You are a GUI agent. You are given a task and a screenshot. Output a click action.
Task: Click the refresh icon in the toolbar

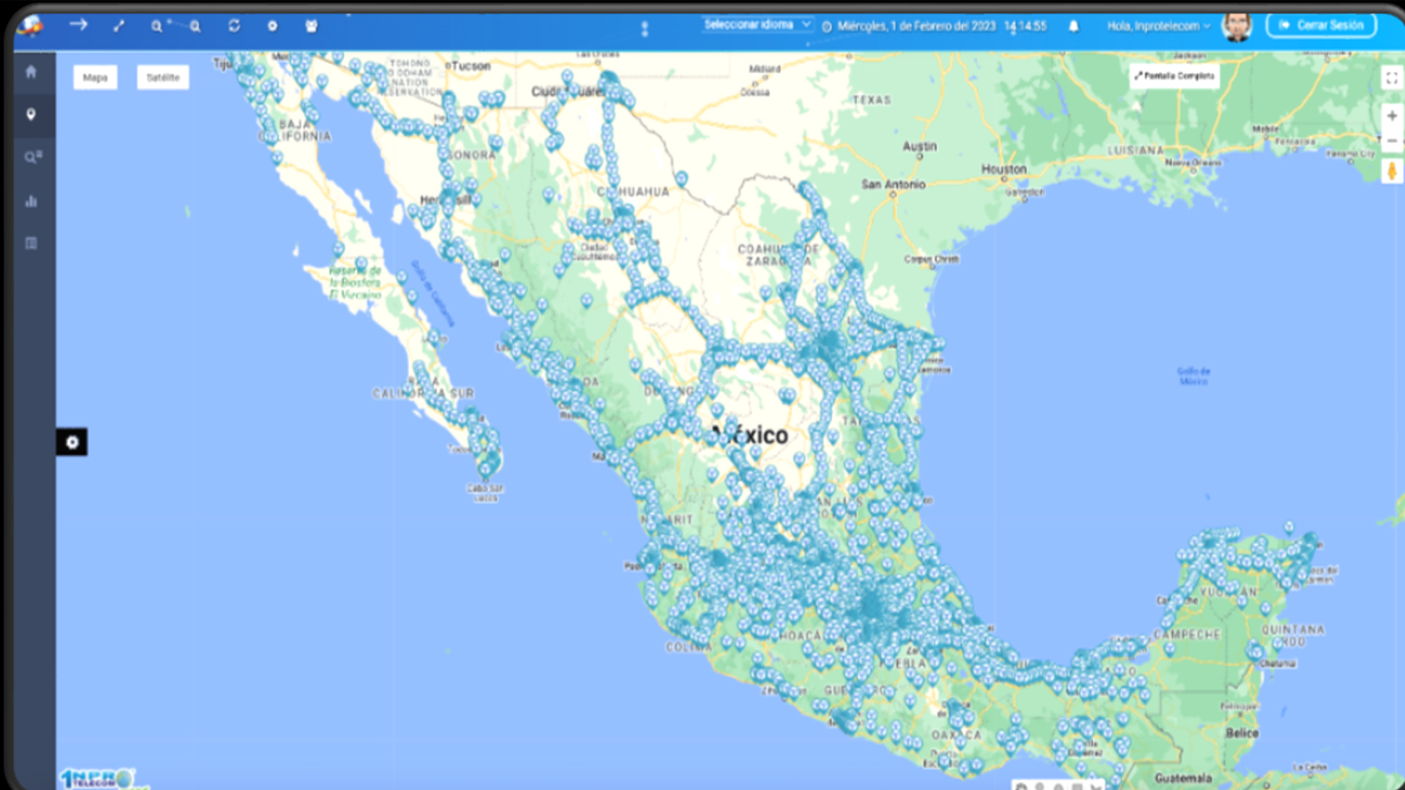coord(234,26)
